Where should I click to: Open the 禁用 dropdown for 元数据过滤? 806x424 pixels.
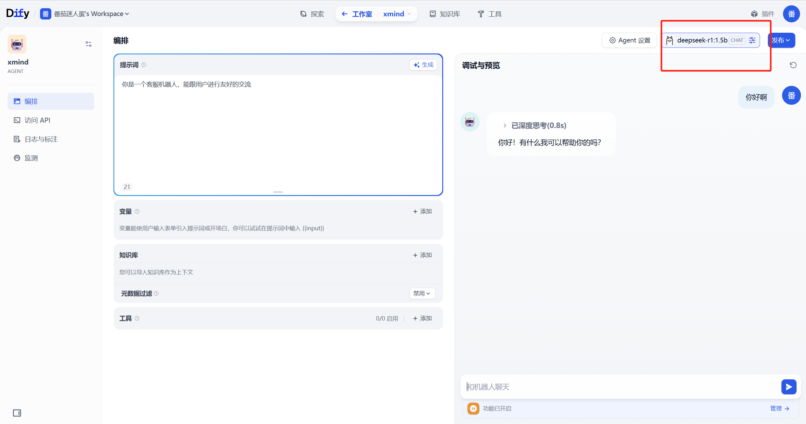(x=422, y=293)
